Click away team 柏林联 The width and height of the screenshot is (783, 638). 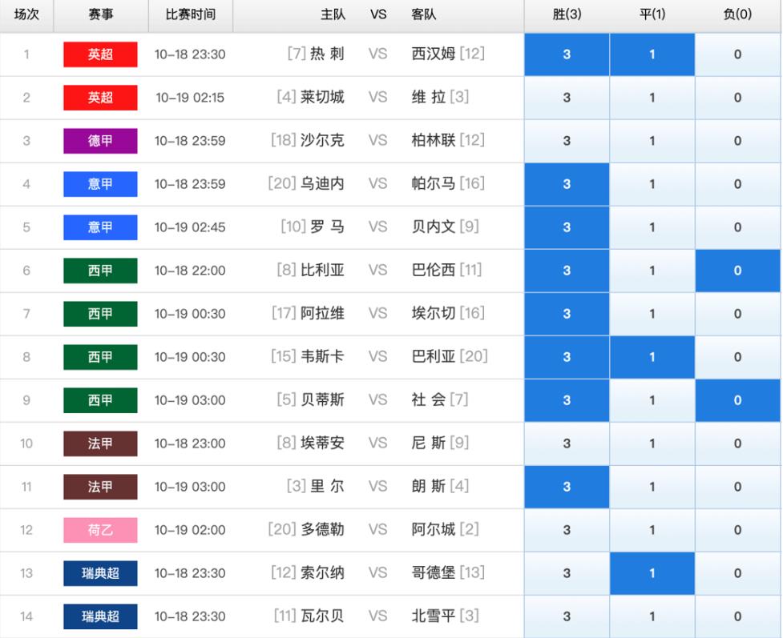[x=433, y=140]
